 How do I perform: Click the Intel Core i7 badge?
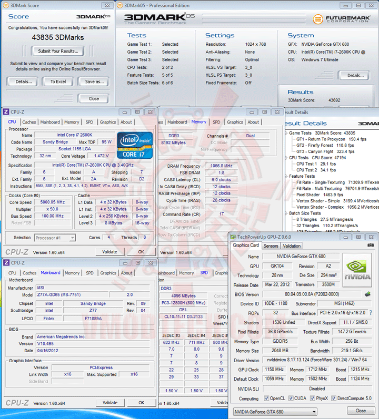pos(135,146)
